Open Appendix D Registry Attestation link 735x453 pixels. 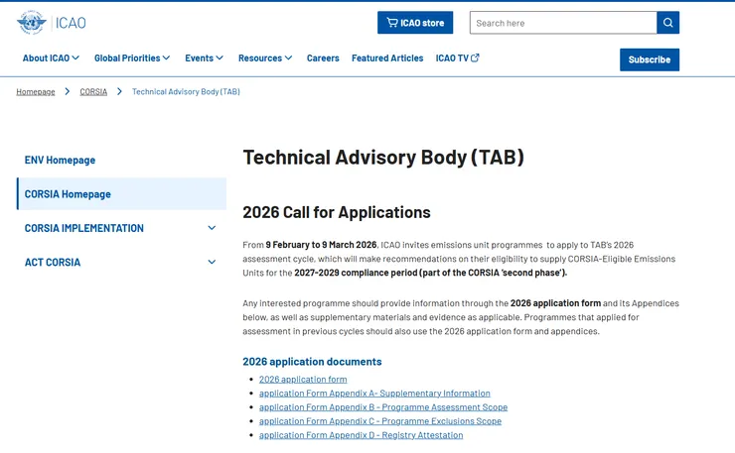point(361,435)
